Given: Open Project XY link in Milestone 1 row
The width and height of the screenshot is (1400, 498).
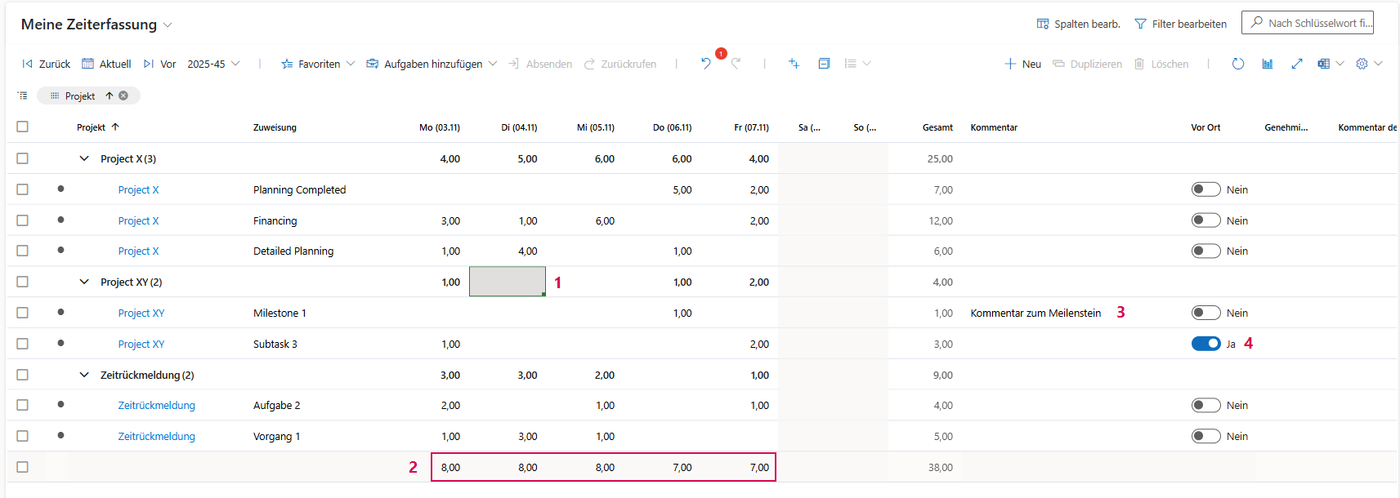Looking at the screenshot, I should [x=141, y=313].
